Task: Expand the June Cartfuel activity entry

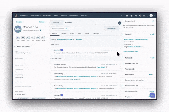Action: pos(52,50)
